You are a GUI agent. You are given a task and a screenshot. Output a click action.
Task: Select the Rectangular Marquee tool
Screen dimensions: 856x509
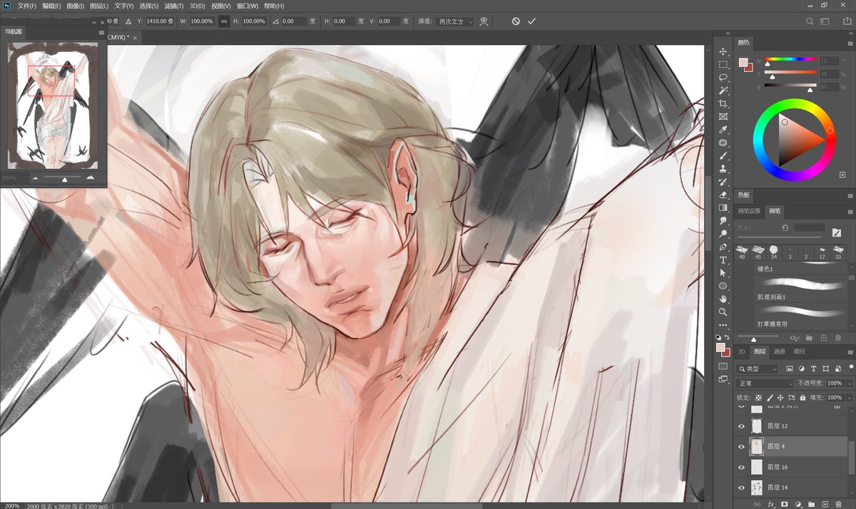point(723,64)
